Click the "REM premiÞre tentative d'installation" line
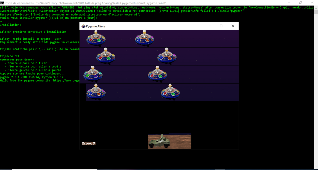318x170 pixels. point(33,32)
